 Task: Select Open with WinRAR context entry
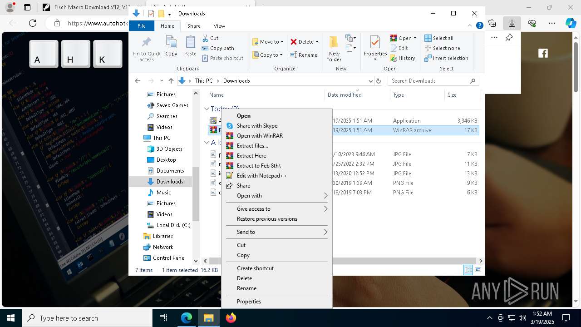point(277,136)
